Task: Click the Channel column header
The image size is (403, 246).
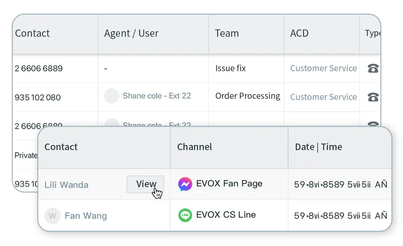Action: [x=194, y=147]
